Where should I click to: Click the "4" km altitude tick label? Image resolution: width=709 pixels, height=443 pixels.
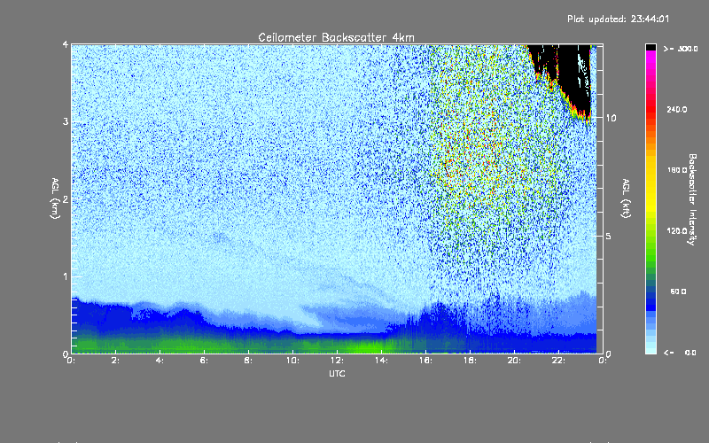coord(66,44)
